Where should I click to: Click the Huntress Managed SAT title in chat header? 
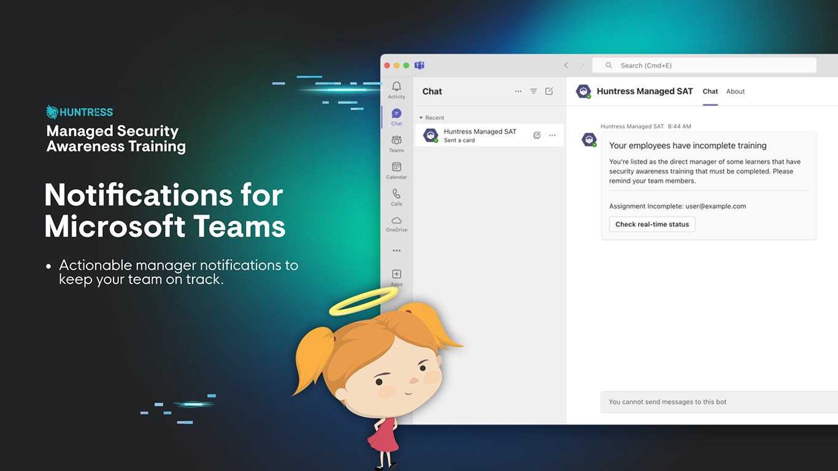click(645, 91)
